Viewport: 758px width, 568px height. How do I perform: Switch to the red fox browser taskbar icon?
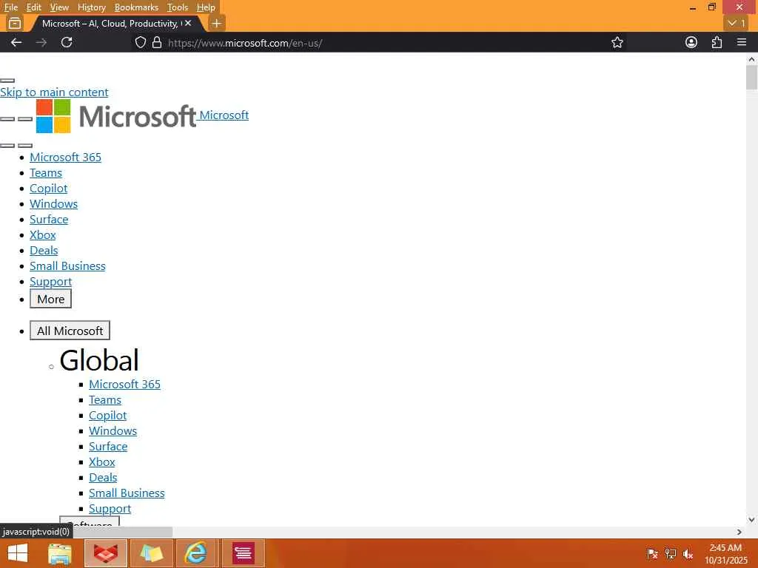106,553
